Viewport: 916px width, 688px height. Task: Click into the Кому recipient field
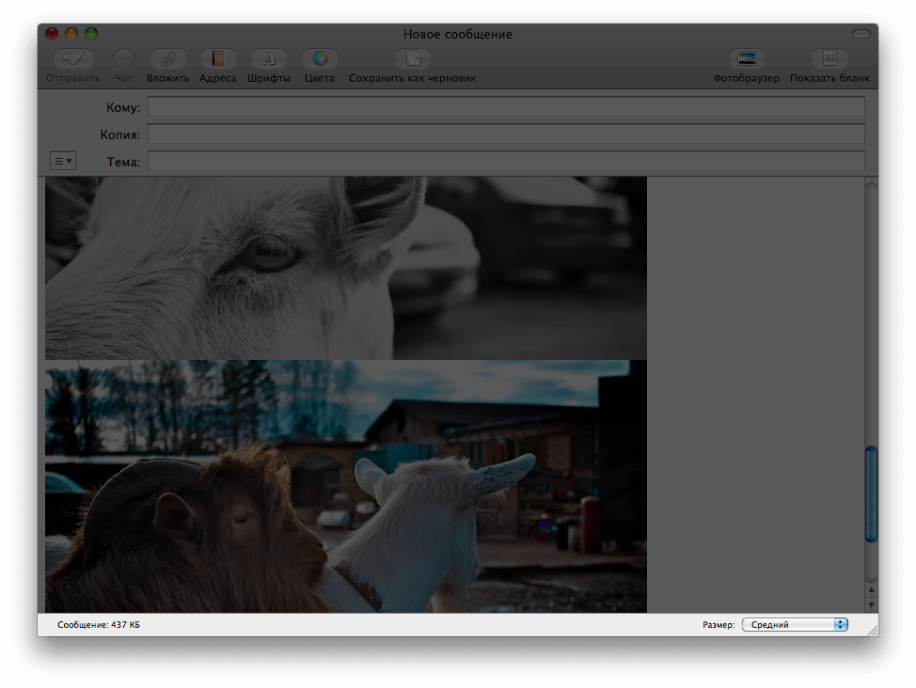(x=506, y=107)
